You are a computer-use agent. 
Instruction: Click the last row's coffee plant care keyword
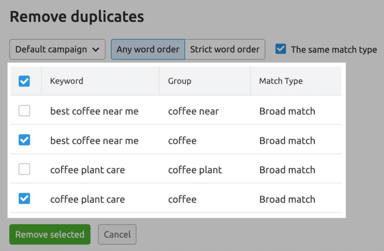(88, 199)
